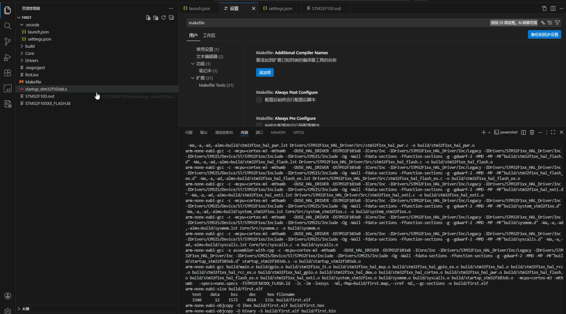566x314 pixels.
Task: Refresh the explorer file tree
Action: point(164,18)
